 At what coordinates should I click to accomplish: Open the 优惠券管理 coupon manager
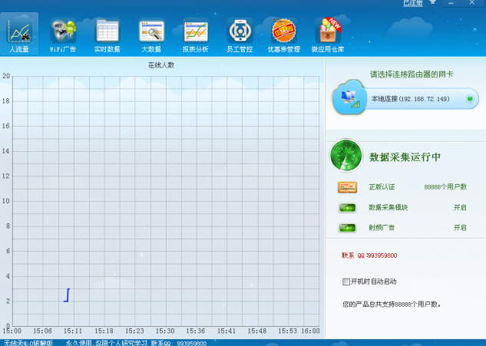coord(283,33)
